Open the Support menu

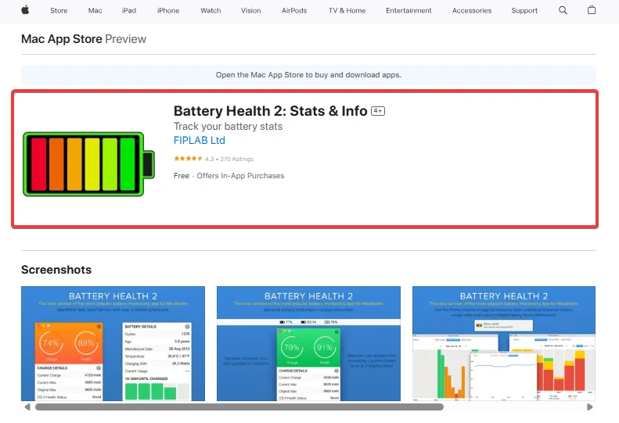click(x=524, y=11)
